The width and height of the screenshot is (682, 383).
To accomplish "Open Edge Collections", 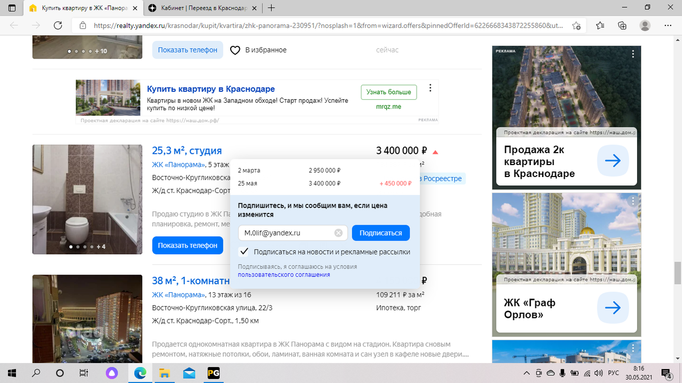I will (622, 26).
